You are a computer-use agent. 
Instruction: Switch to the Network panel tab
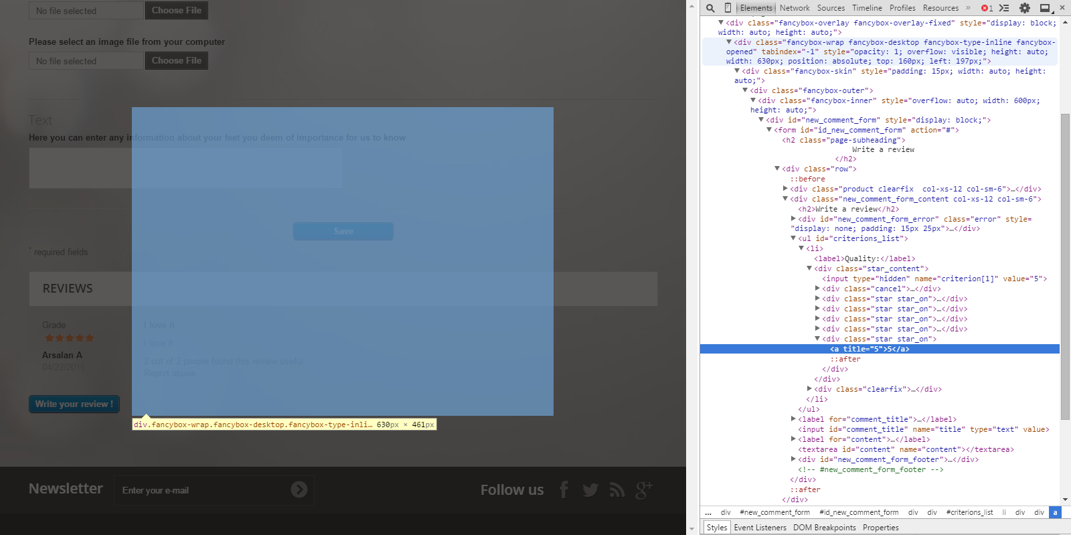pyautogui.click(x=795, y=8)
